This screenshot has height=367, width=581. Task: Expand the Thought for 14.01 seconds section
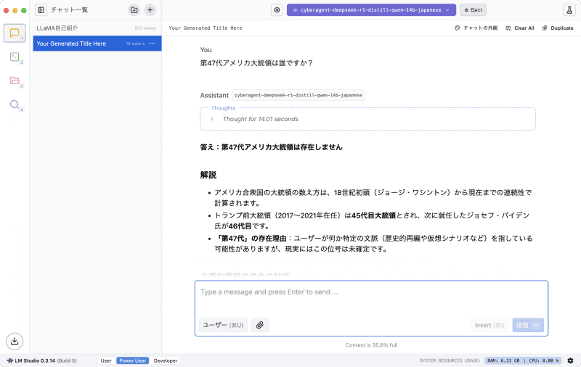[260, 119]
